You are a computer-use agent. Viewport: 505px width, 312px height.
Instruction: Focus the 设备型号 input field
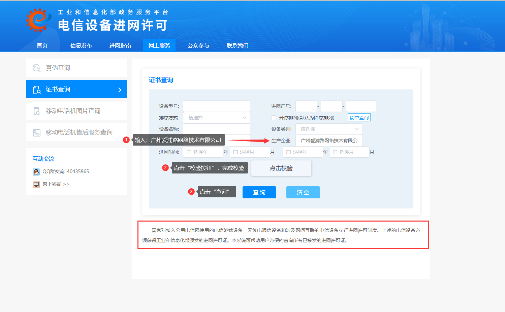tap(216, 106)
